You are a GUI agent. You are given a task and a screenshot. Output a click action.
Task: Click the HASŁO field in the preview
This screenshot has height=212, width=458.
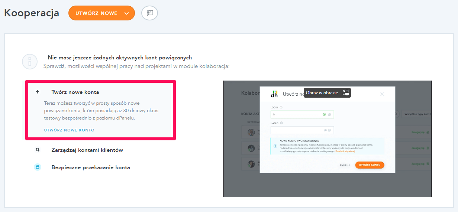click(x=302, y=130)
